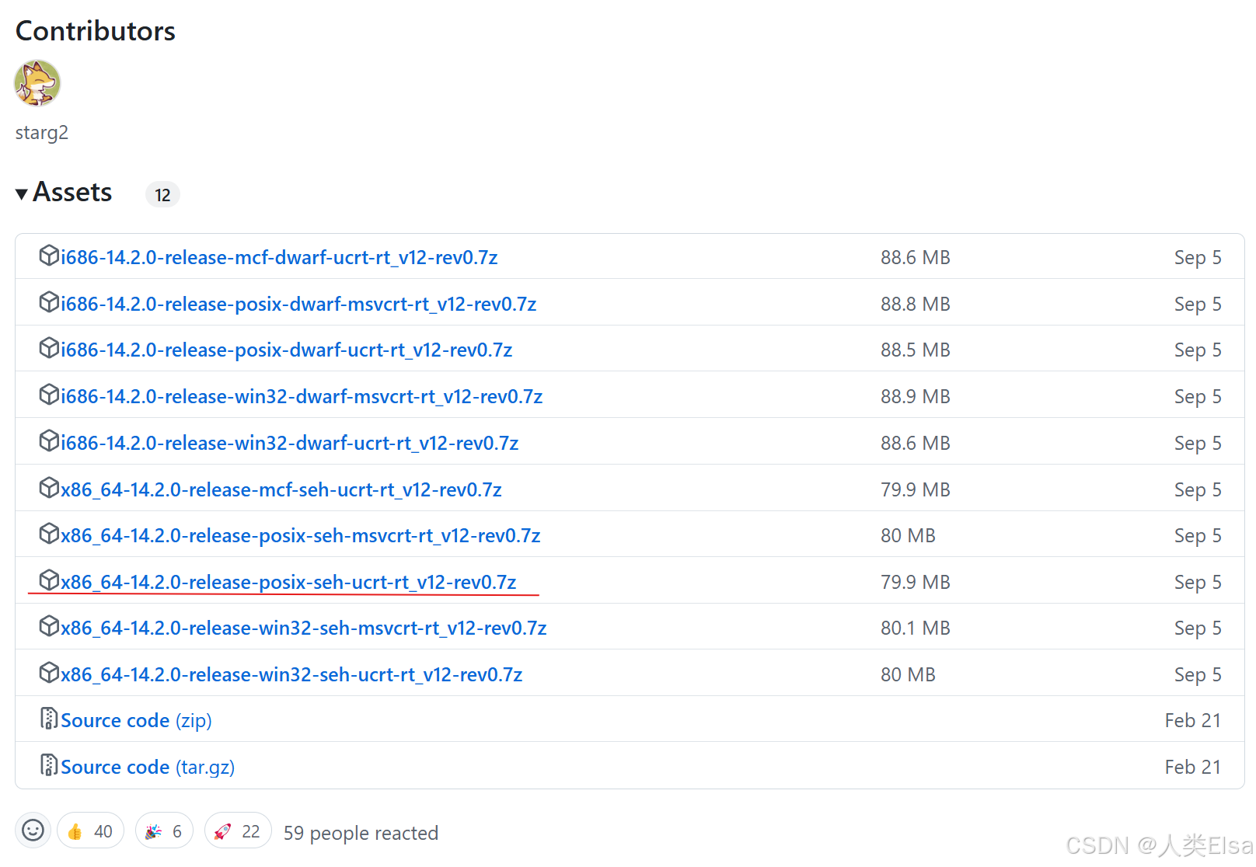Click the zip file icon beside Source code (zip)

click(x=48, y=719)
